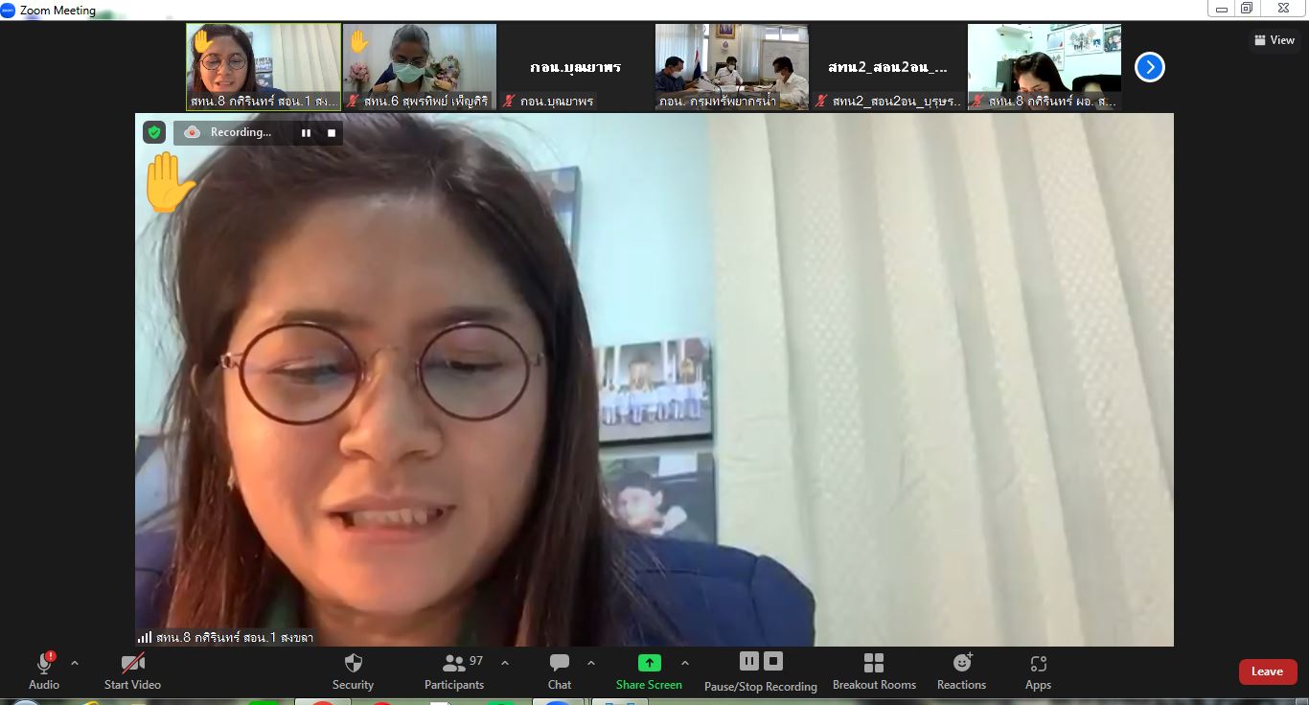Expand the caret next to Participants
The image size is (1309, 705).
coord(505,663)
